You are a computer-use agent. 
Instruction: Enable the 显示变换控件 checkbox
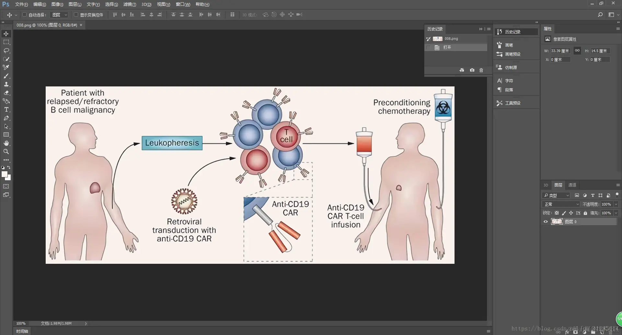tap(76, 15)
